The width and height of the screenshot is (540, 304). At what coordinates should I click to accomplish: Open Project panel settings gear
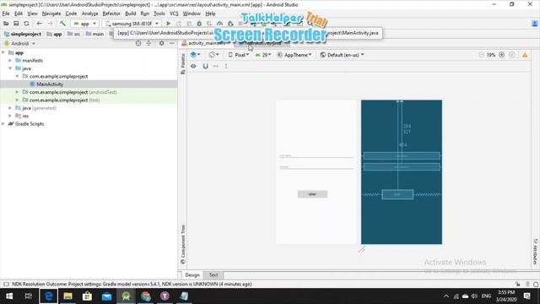(161, 43)
